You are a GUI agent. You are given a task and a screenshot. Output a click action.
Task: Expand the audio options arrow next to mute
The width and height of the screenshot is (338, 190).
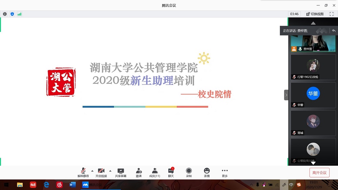[x=92, y=171]
